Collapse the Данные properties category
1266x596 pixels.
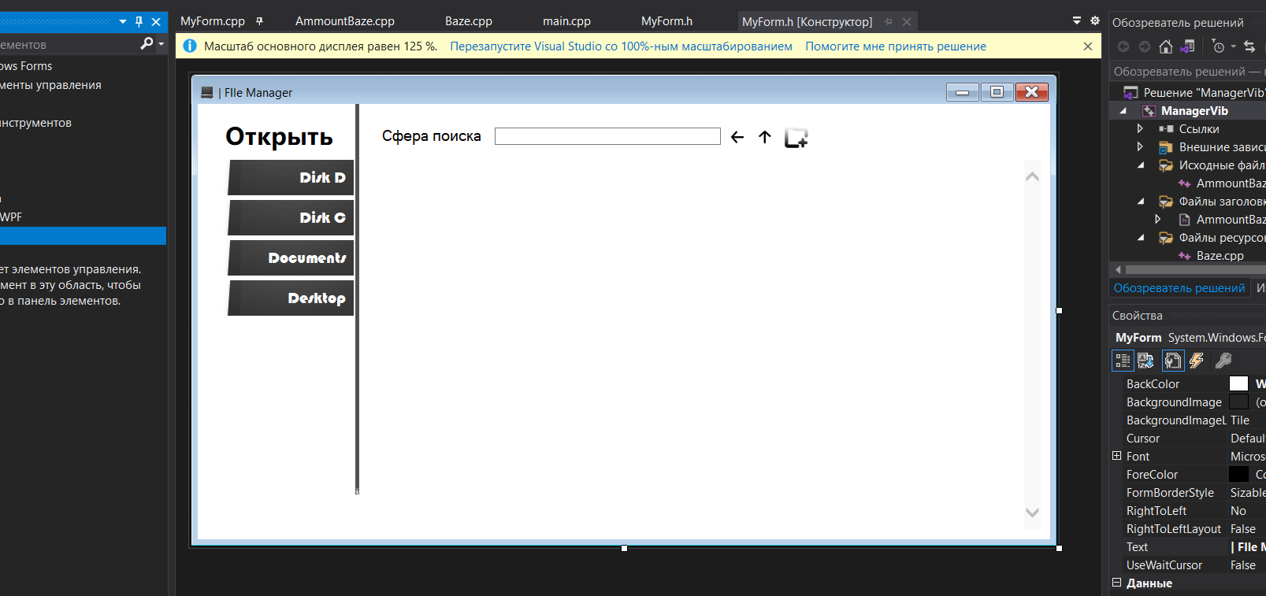(1116, 583)
